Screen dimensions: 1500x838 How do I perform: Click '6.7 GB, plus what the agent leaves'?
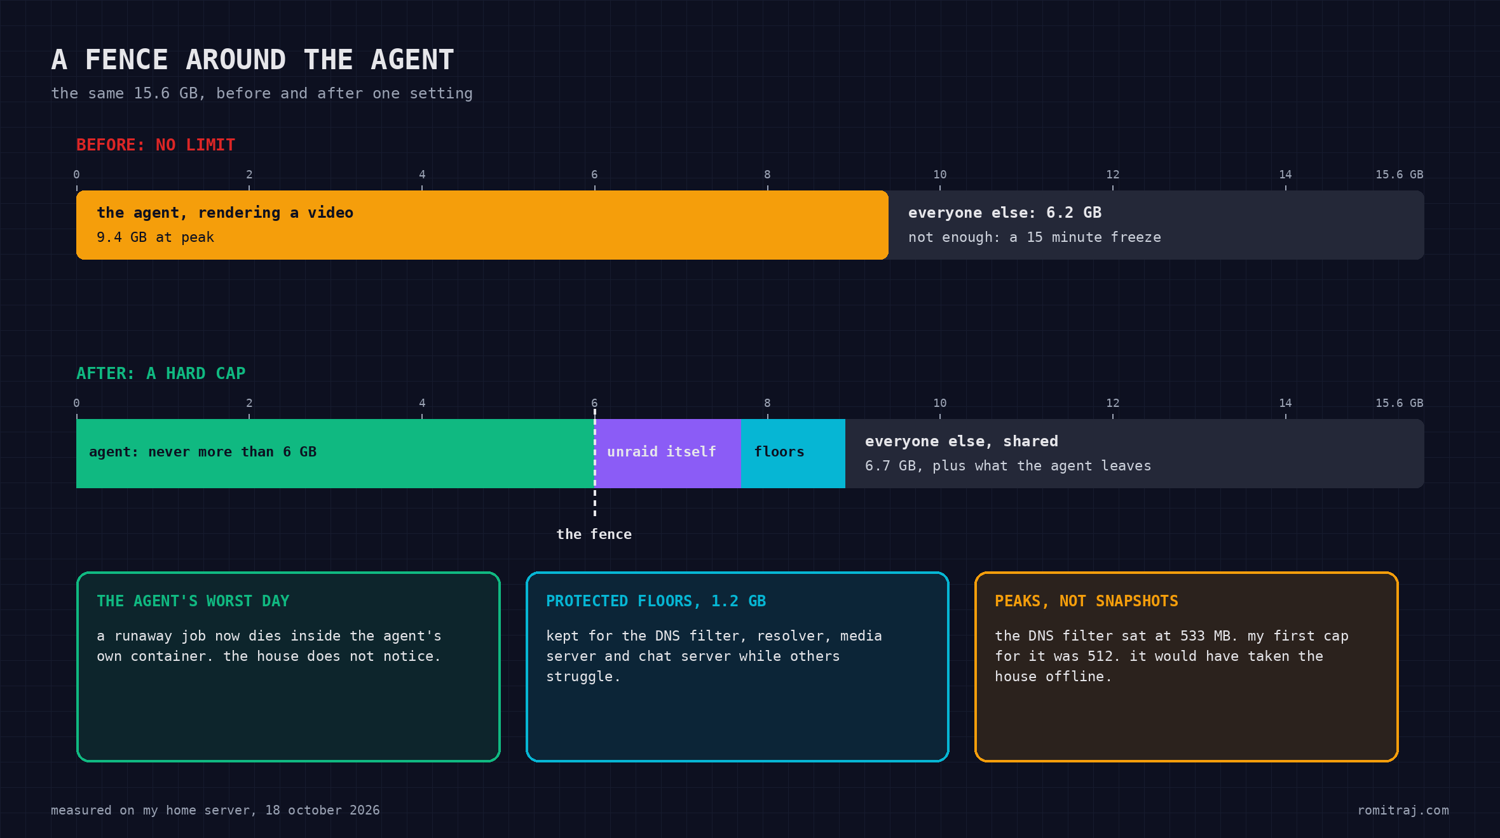[1008, 466]
